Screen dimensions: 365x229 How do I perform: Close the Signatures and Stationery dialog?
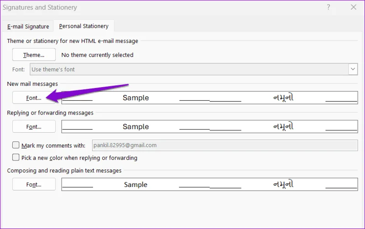[x=353, y=7]
